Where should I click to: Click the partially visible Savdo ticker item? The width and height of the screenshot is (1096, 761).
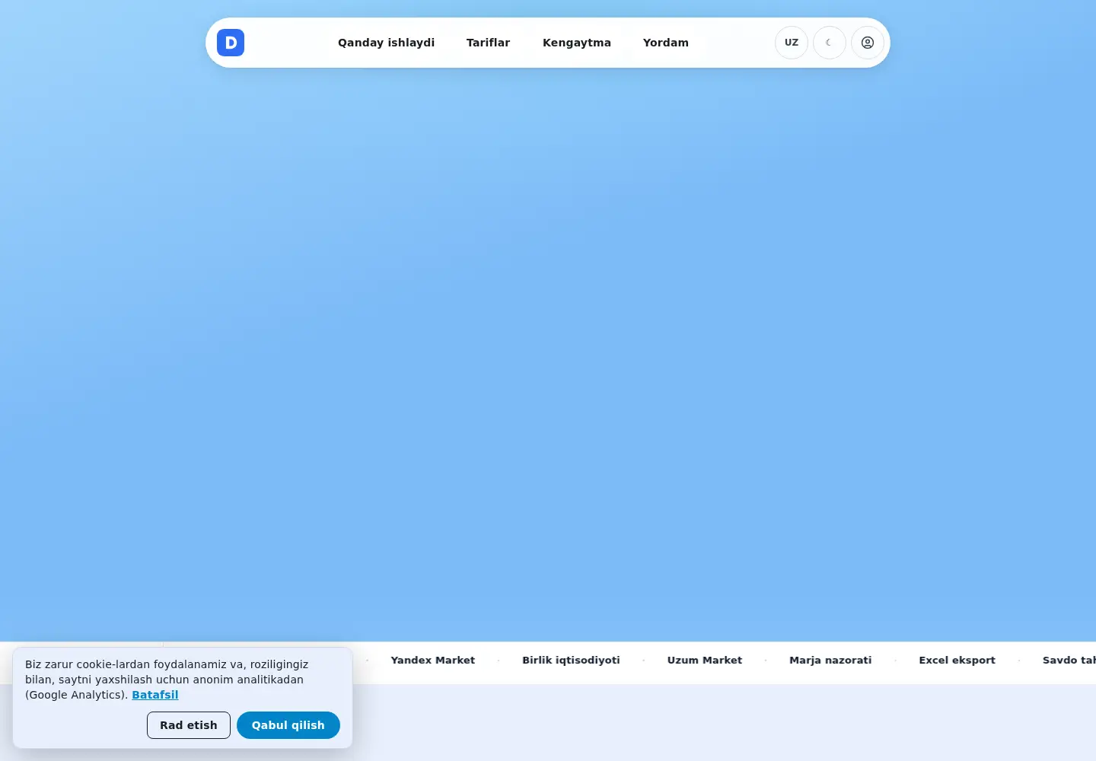coord(1069,661)
